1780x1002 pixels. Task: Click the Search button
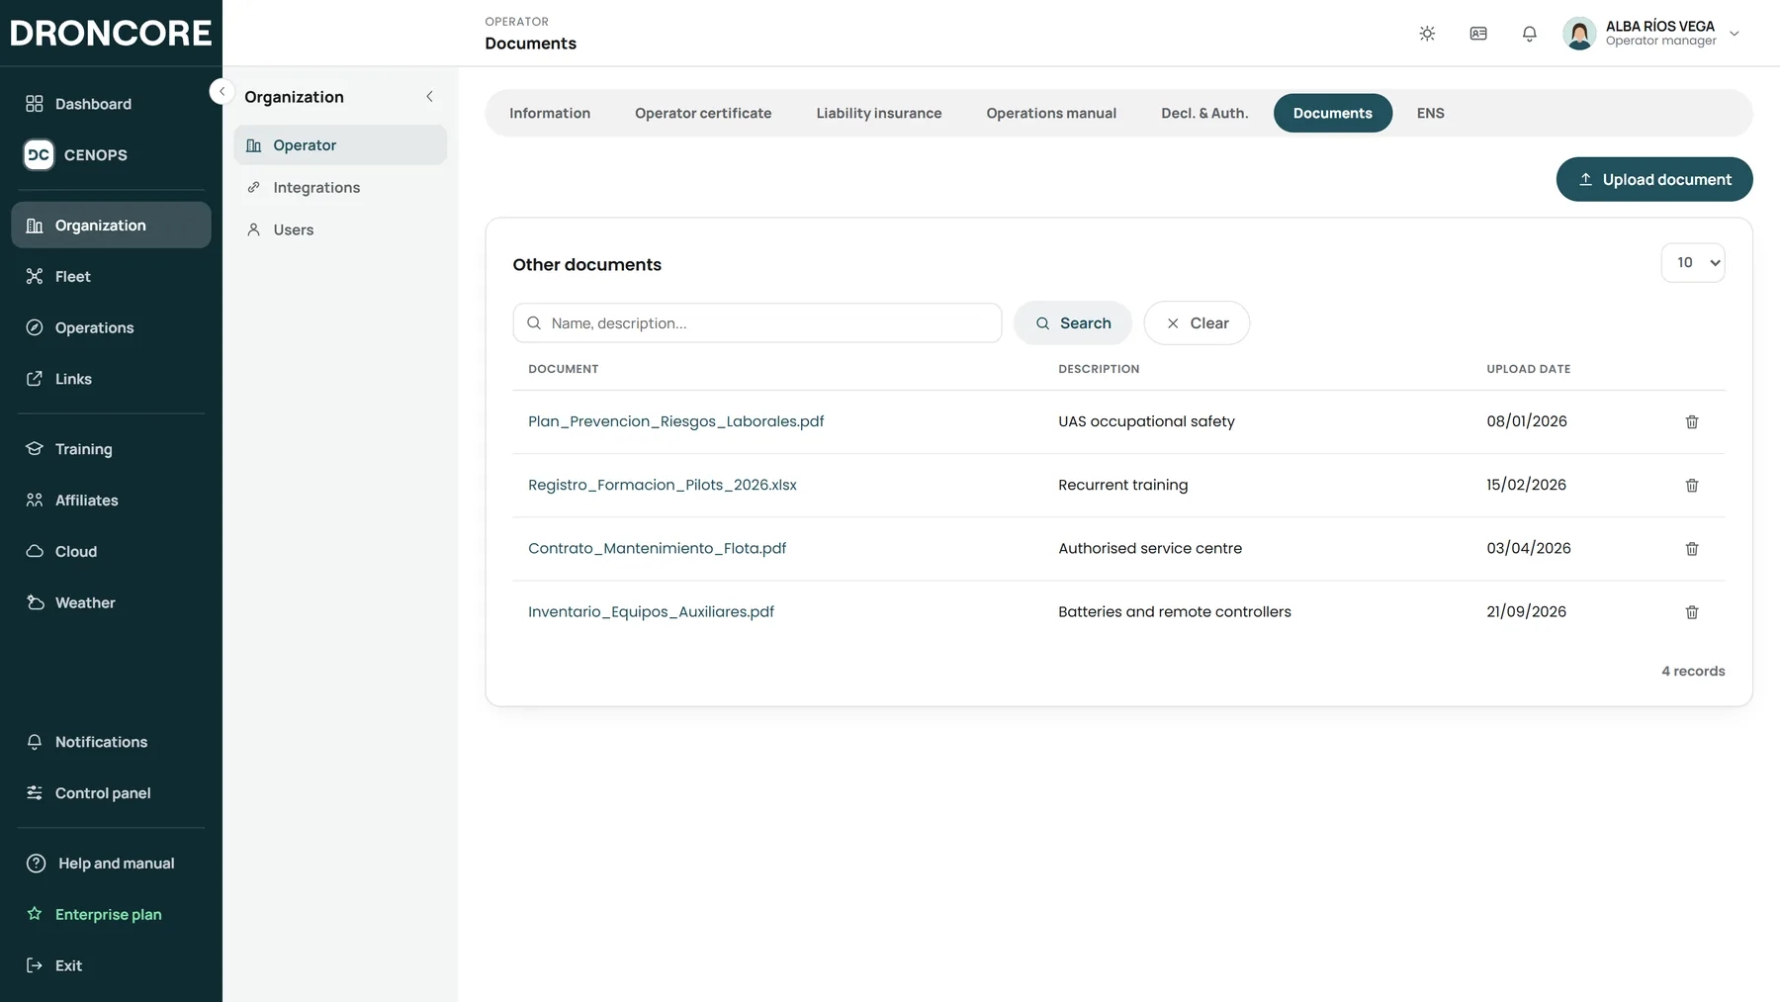click(x=1073, y=323)
